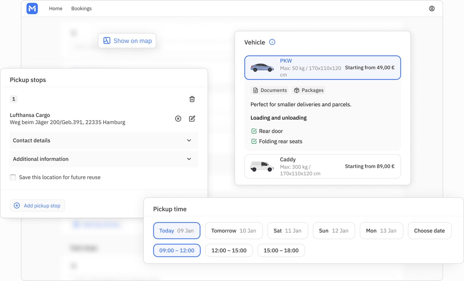Click Add pickup stop
Viewport: 464px width, 281px height.
click(37, 206)
